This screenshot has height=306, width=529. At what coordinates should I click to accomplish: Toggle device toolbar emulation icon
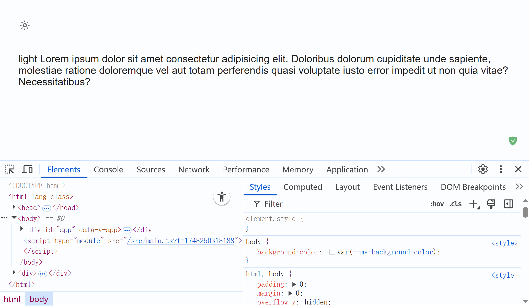point(27,169)
